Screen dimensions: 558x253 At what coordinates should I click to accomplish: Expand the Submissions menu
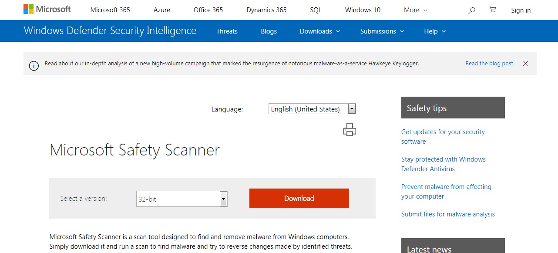[x=382, y=31]
